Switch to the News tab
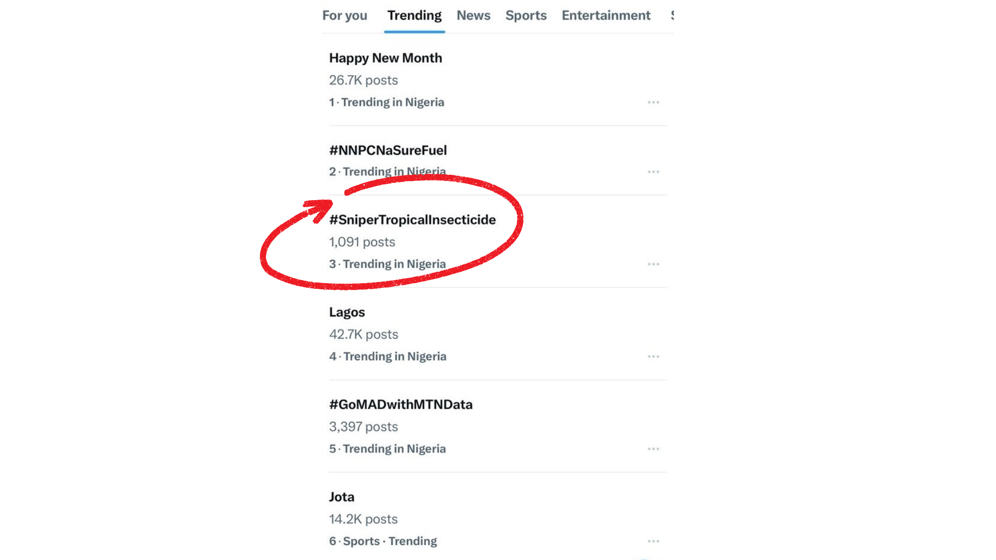The height and width of the screenshot is (560, 996). 473,16
